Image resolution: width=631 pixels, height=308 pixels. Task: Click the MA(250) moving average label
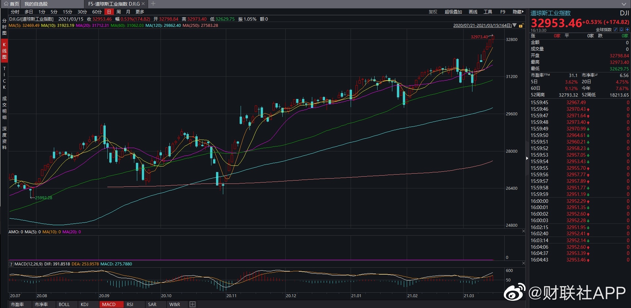pyautogui.click(x=200, y=25)
